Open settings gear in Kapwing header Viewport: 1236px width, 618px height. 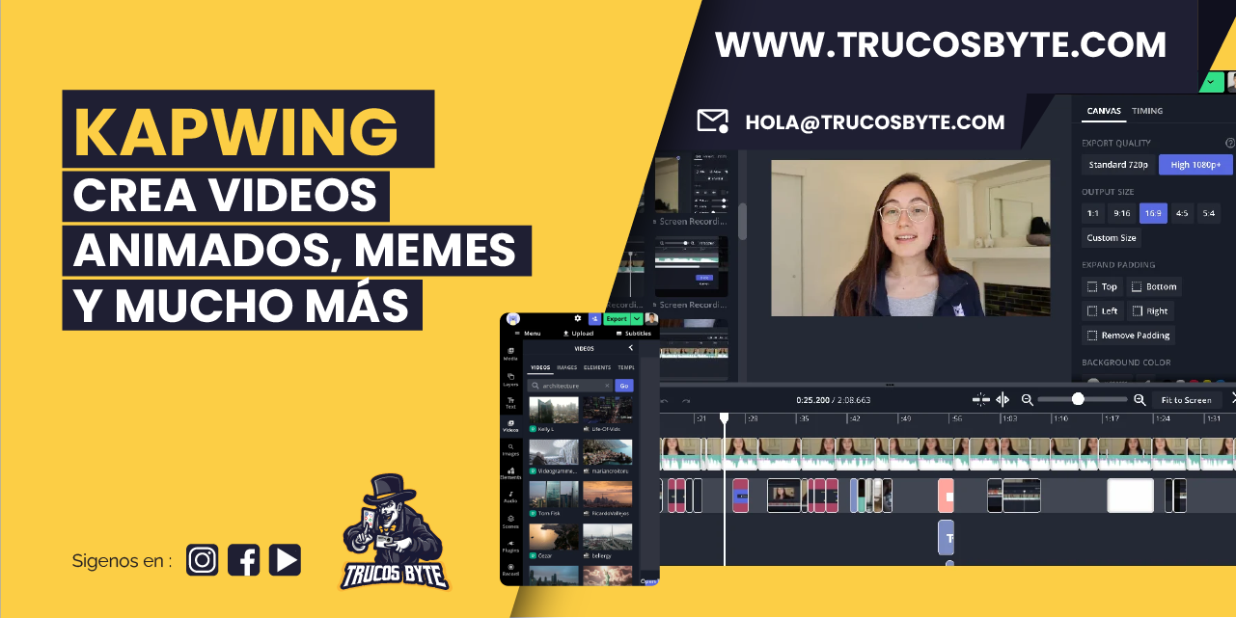(578, 318)
